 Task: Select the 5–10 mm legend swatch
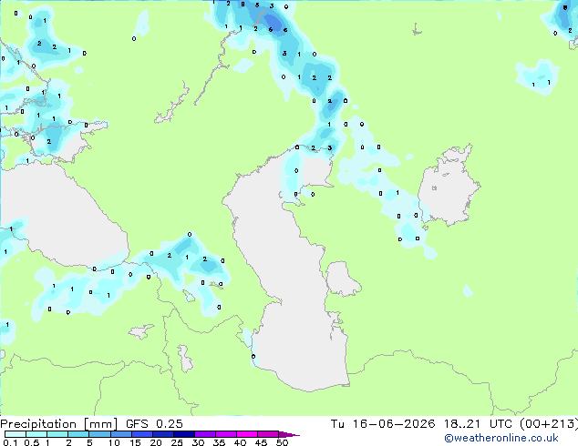pyautogui.click(x=100, y=434)
